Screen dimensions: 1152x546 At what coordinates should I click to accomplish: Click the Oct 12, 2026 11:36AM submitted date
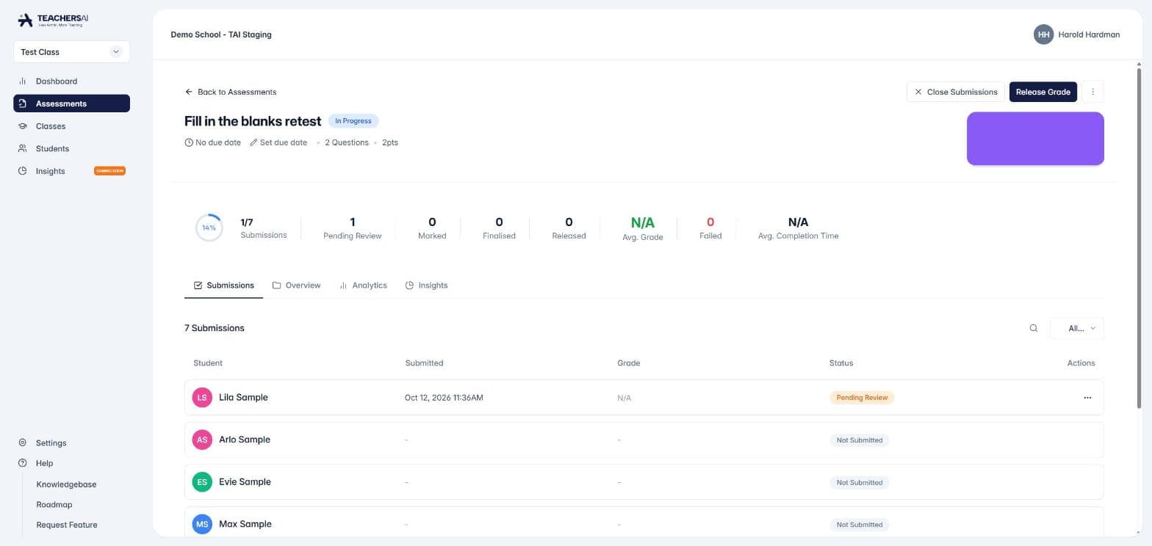pos(444,398)
